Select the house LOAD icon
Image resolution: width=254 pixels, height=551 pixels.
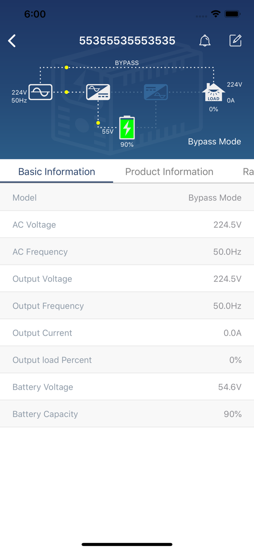click(213, 92)
